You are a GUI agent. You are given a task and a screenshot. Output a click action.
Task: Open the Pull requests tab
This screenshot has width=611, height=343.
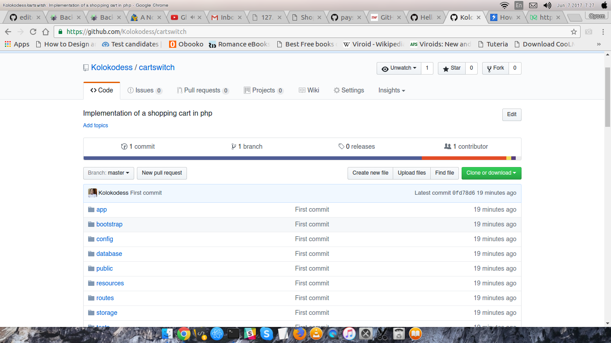point(203,90)
